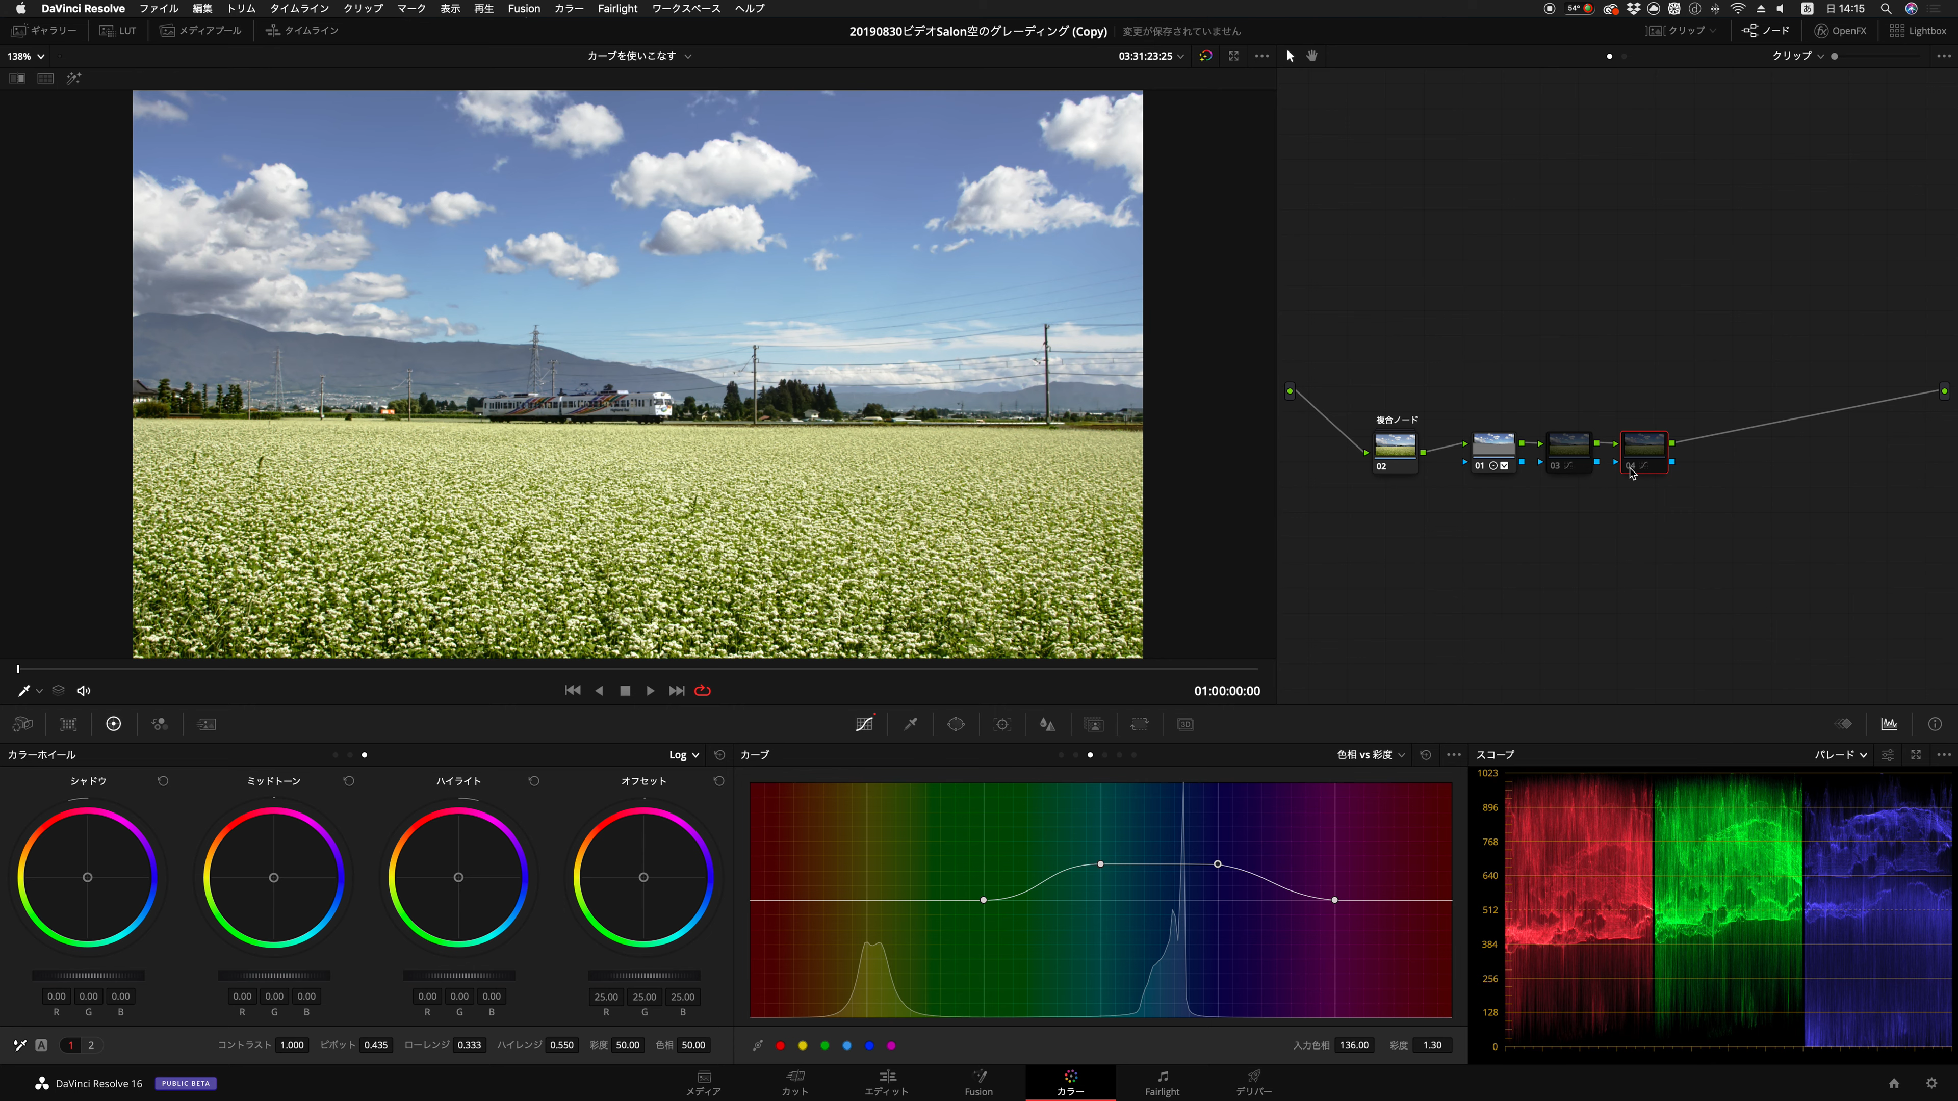
Task: Mute audio with speaker icon
Action: pos(84,691)
